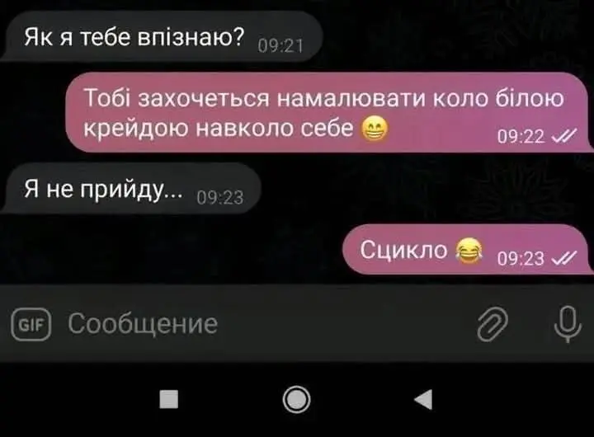Image resolution: width=594 pixels, height=437 pixels.
Task: Click the 09:21 timestamp
Action: coord(280,46)
